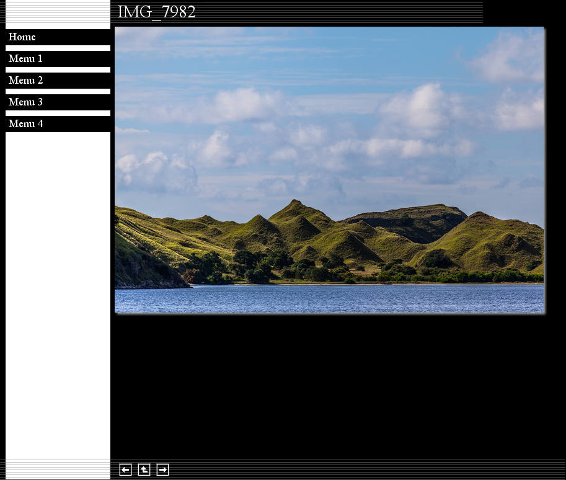
Task: Choose the Menu 3 sidebar entry
Action: tap(25, 102)
